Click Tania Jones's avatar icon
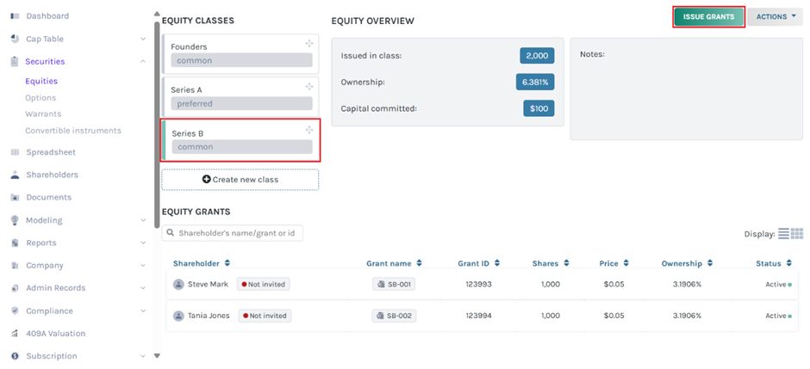 178,316
